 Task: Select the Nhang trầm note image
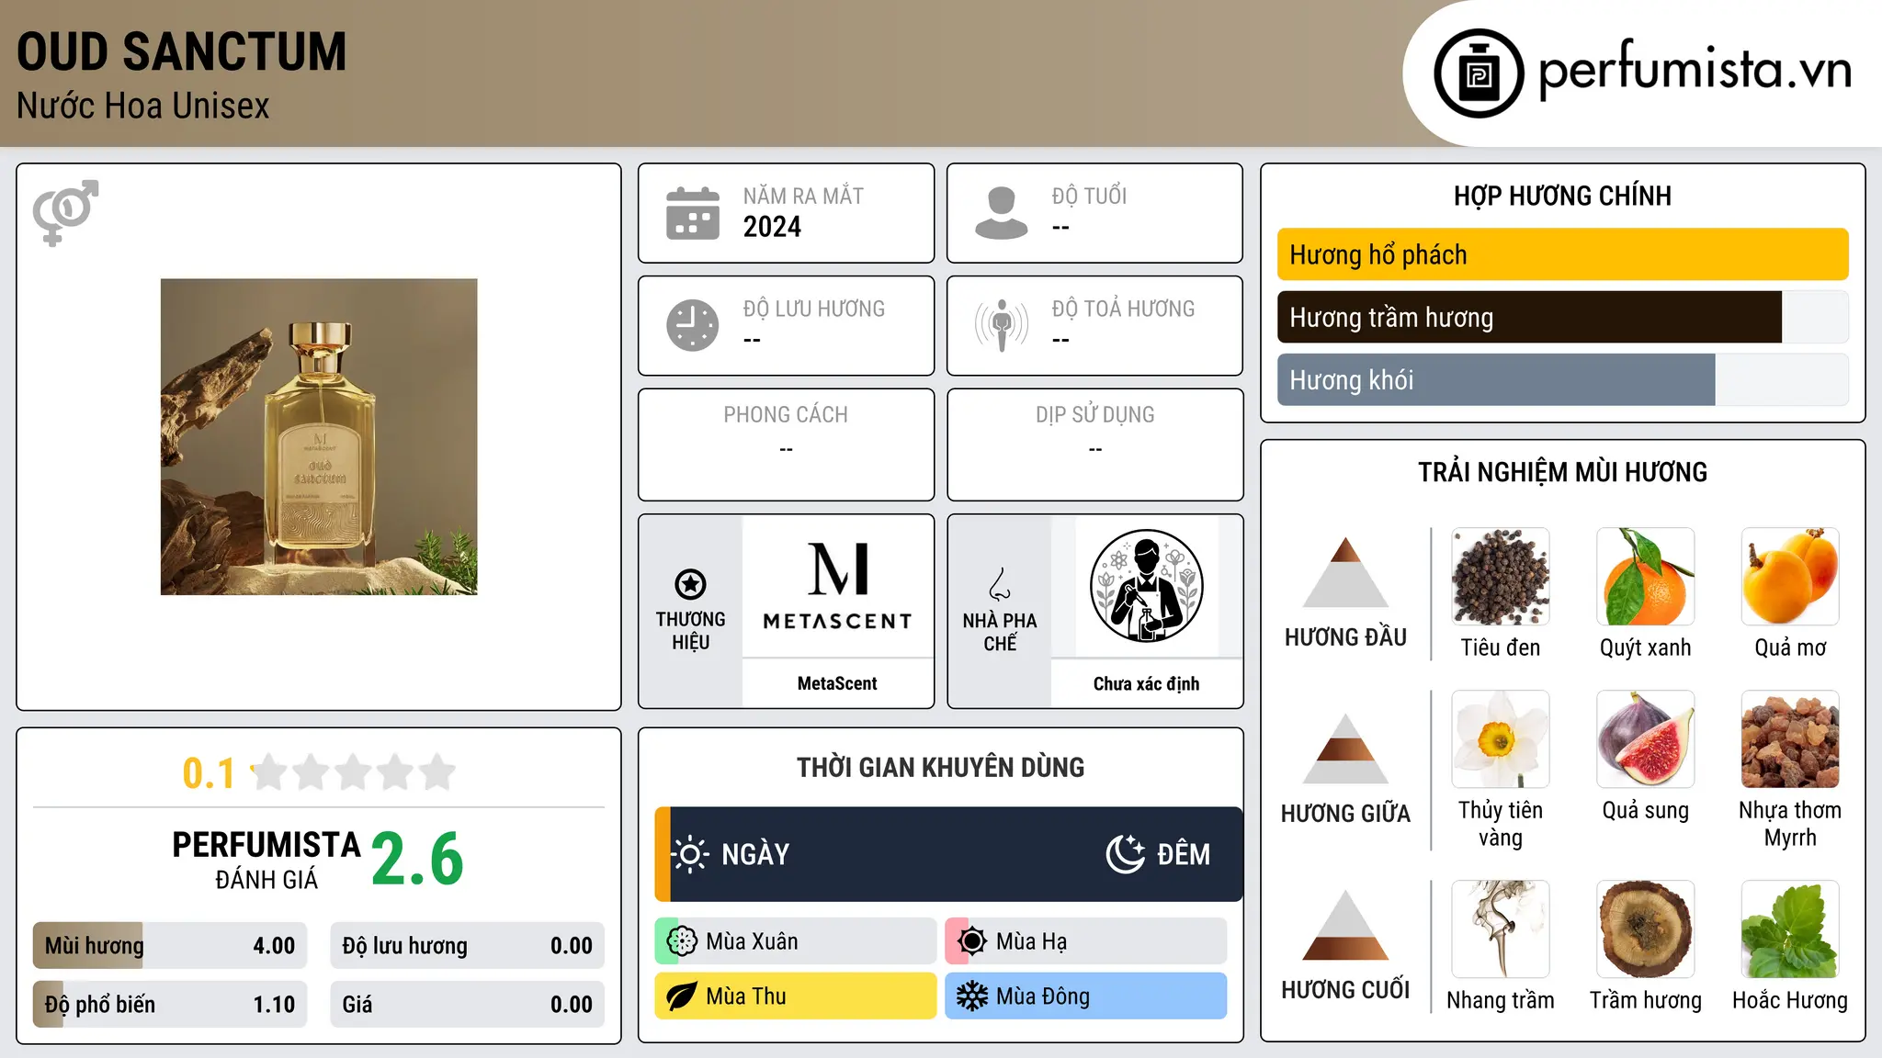[x=1501, y=929]
